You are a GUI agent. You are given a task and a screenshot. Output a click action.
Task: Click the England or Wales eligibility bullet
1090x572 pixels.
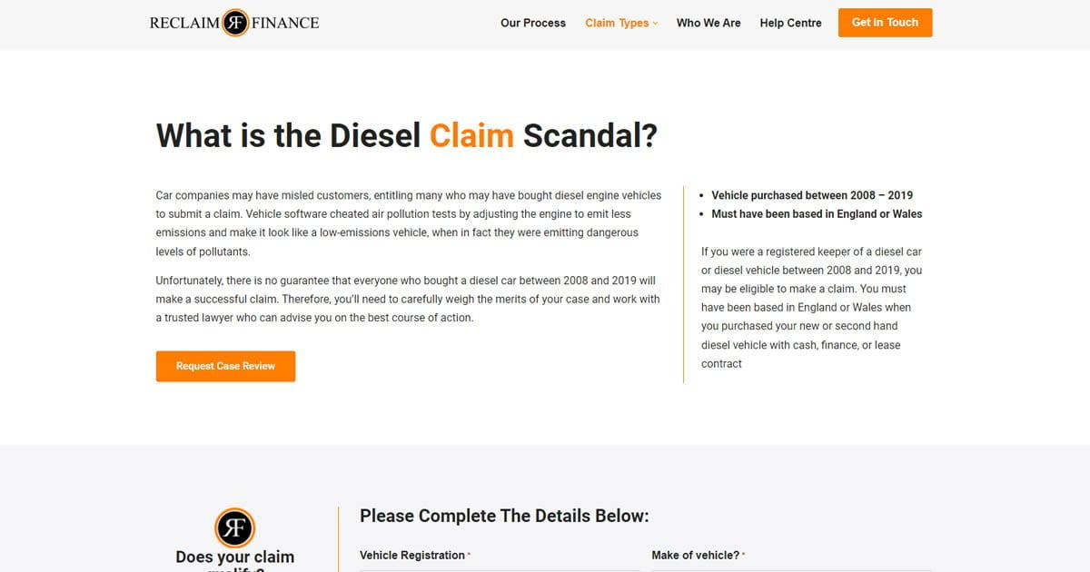(817, 212)
